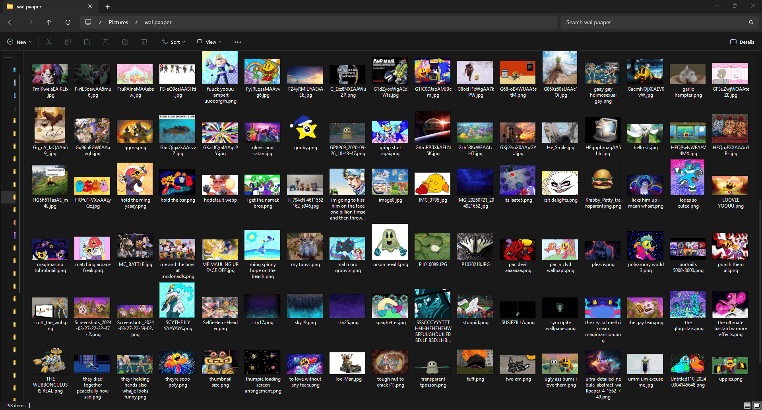The image size is (762, 410).
Task: Click the 'P1030218.JPG' file name
Action: (475, 264)
